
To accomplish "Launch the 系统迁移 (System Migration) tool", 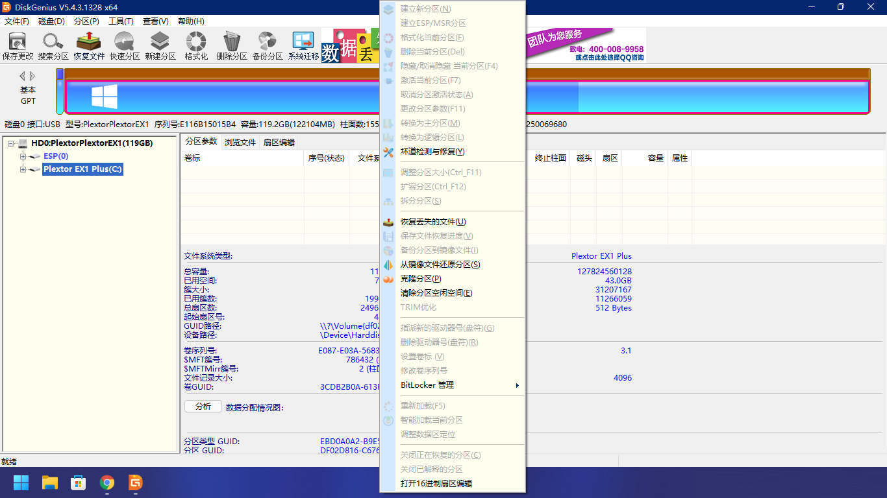I will 303,45.
